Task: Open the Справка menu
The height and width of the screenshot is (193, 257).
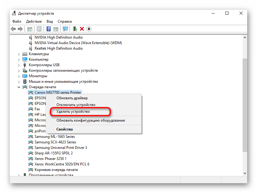Action: pos(64,21)
